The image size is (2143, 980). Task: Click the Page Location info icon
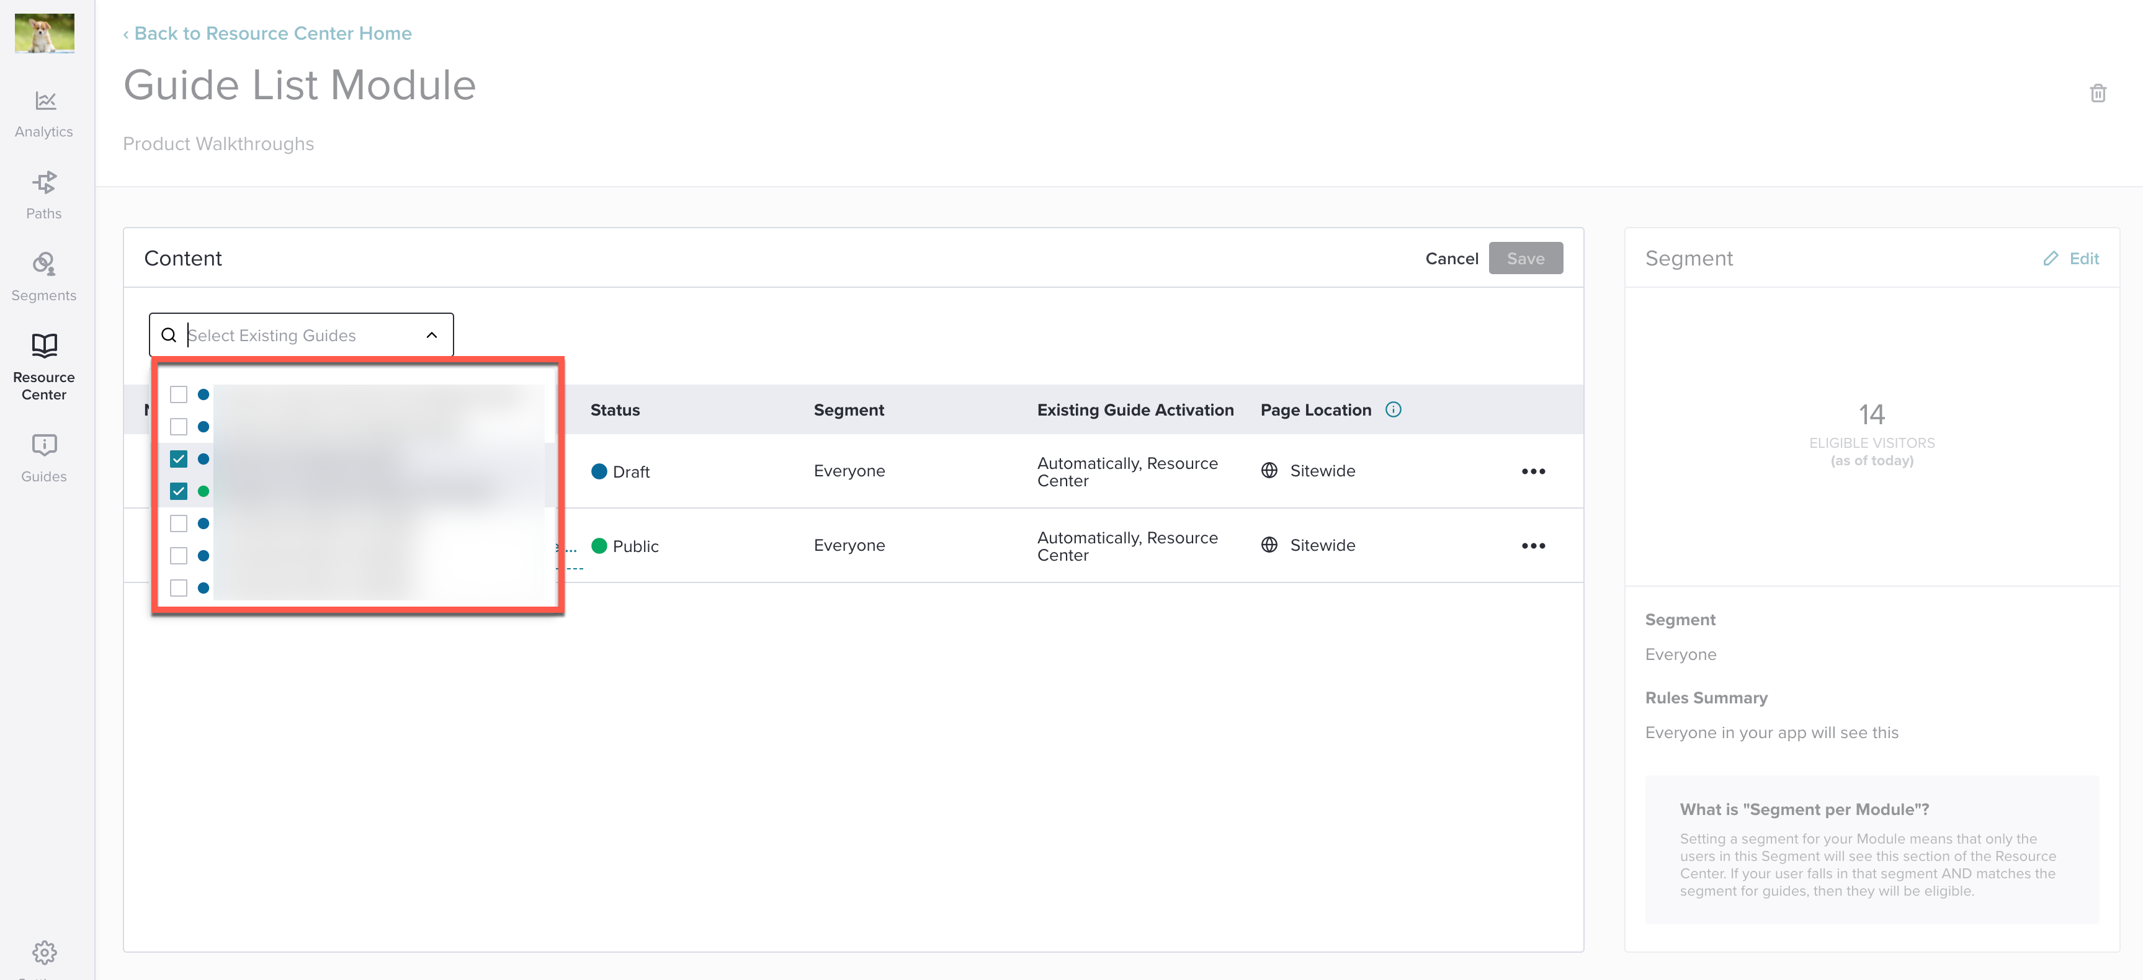pos(1393,409)
